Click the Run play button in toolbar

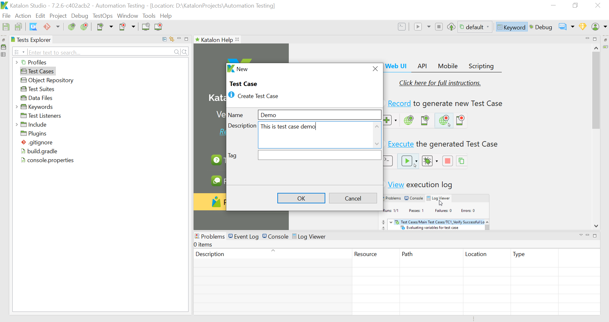tap(418, 27)
